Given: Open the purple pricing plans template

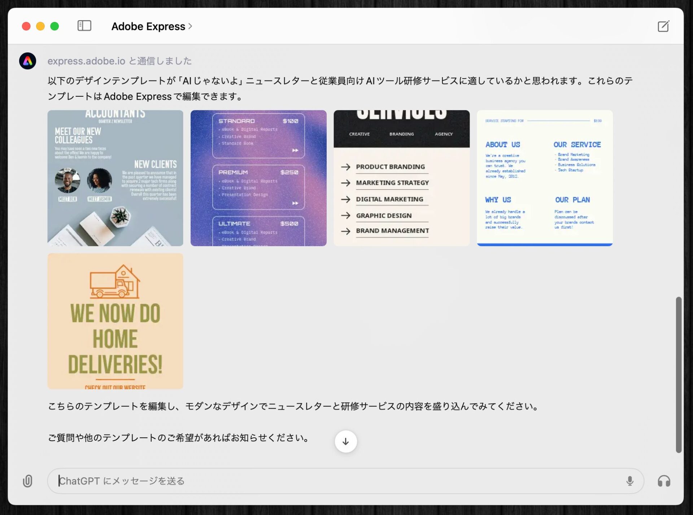Looking at the screenshot, I should (258, 178).
